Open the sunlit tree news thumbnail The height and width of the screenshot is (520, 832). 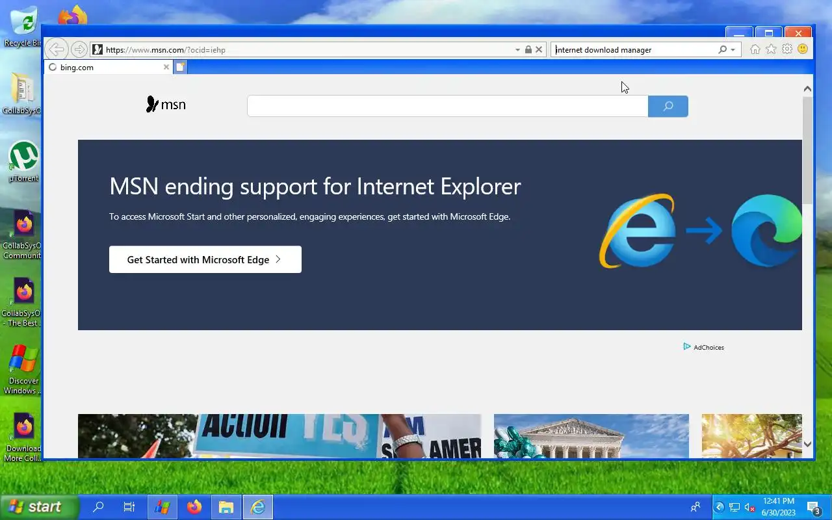pyautogui.click(x=752, y=436)
